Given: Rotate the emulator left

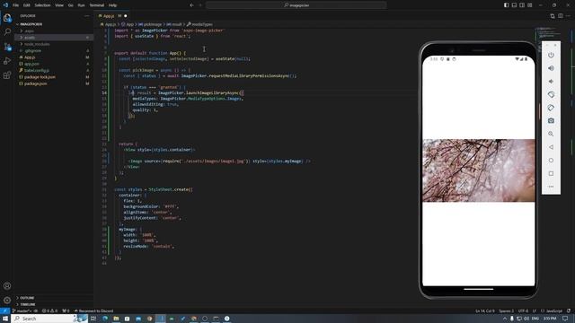Looking at the screenshot, I should [x=551, y=94].
